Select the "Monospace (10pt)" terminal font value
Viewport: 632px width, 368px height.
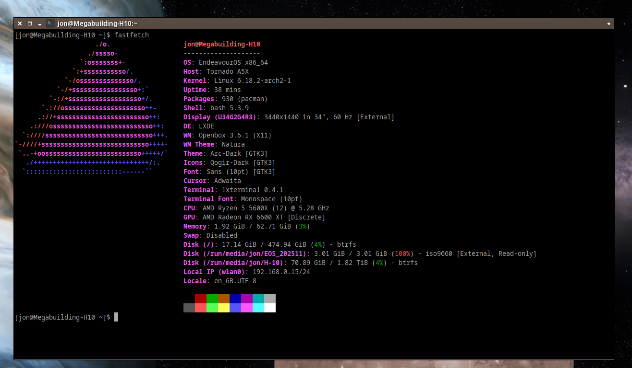click(272, 199)
